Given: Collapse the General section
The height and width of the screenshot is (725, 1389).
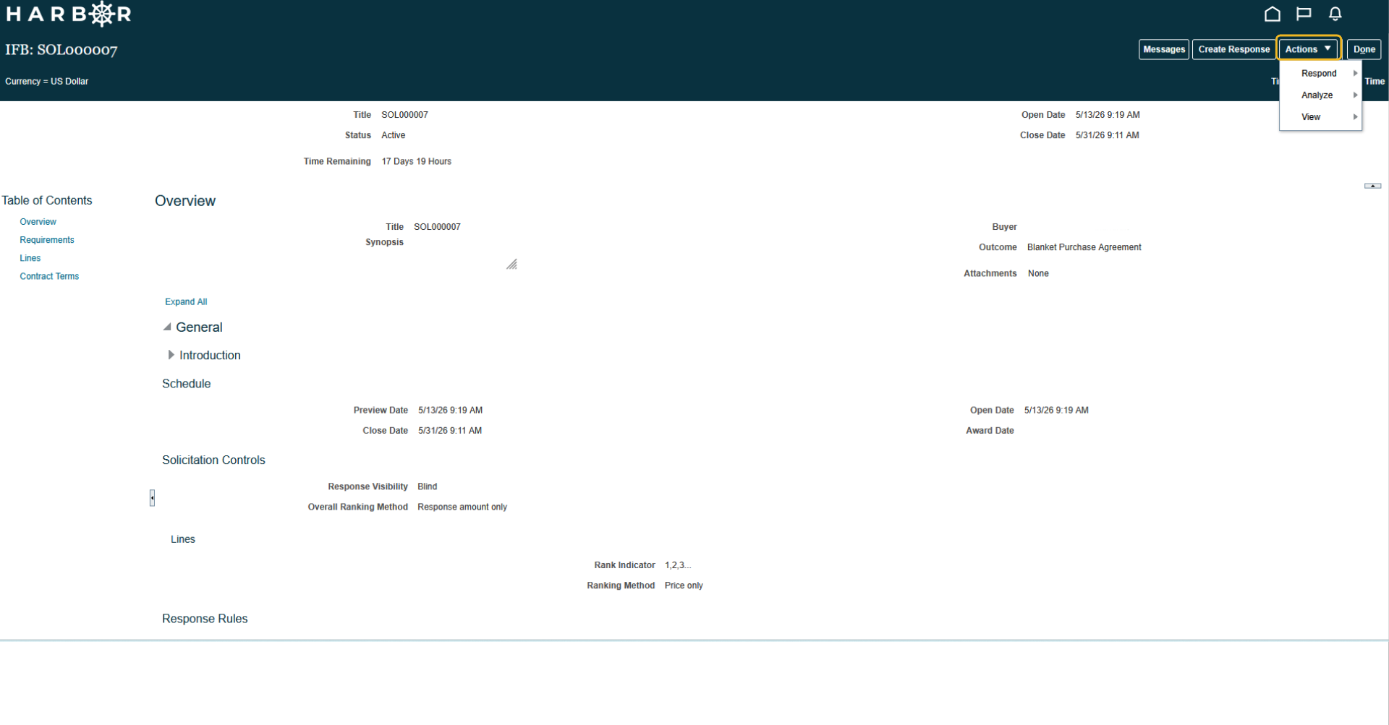Looking at the screenshot, I should click(167, 327).
